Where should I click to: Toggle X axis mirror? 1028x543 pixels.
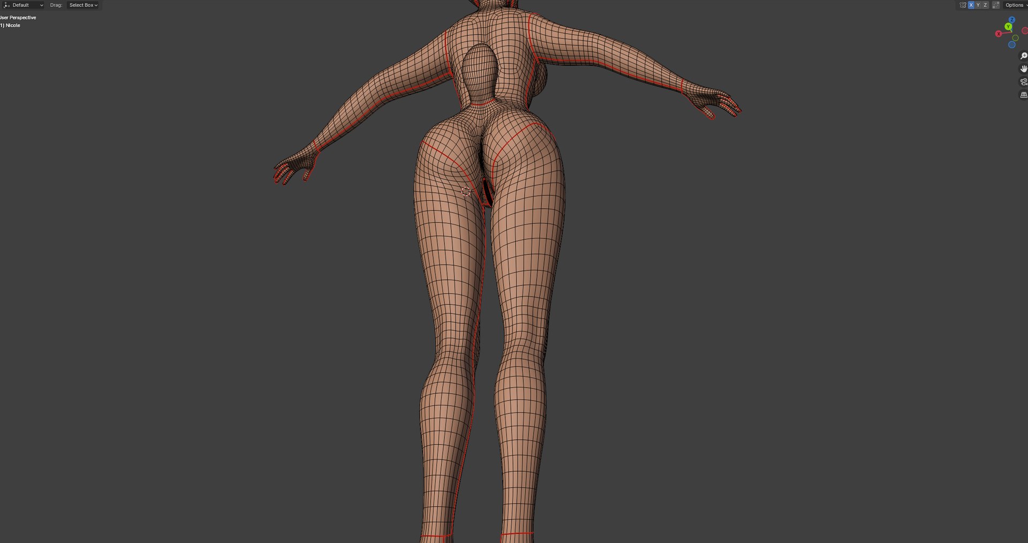(971, 5)
